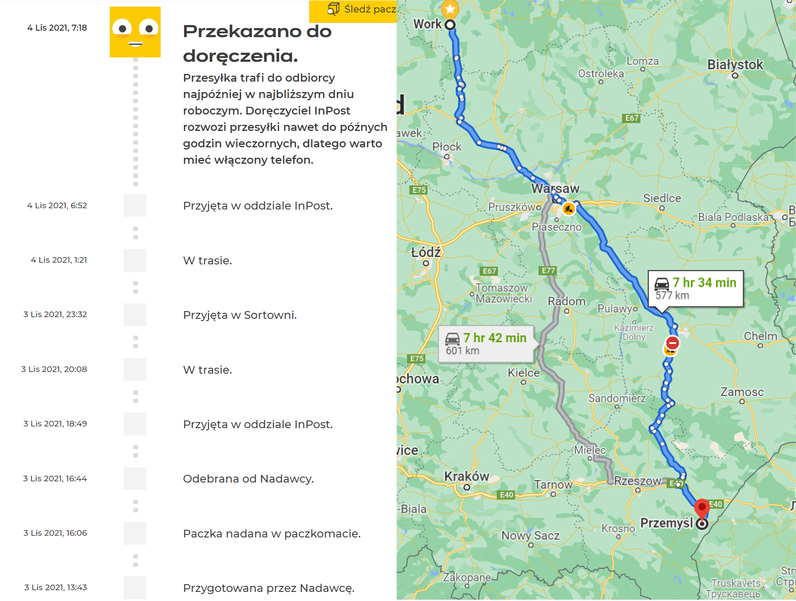Click the Tomaszow Mazowiecki city label
Image resolution: width=796 pixels, height=601 pixels.
click(504, 293)
